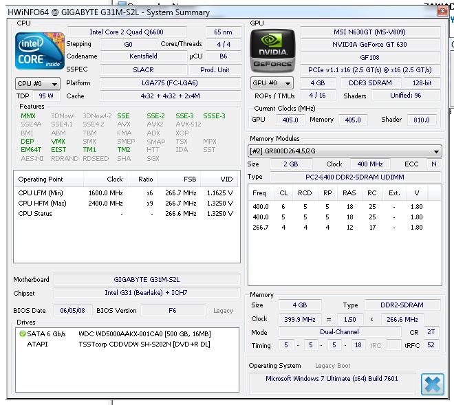Image resolution: width=454 pixels, height=405 pixels.
Task: Open the CPU #0 selector dropdown
Action: tap(38, 84)
